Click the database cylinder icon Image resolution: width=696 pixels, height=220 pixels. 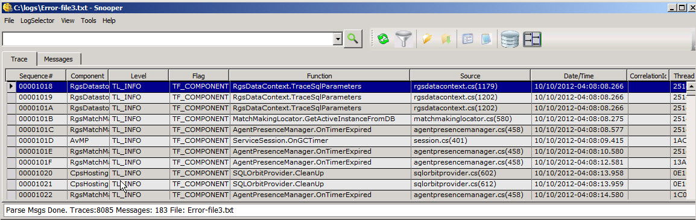point(510,39)
